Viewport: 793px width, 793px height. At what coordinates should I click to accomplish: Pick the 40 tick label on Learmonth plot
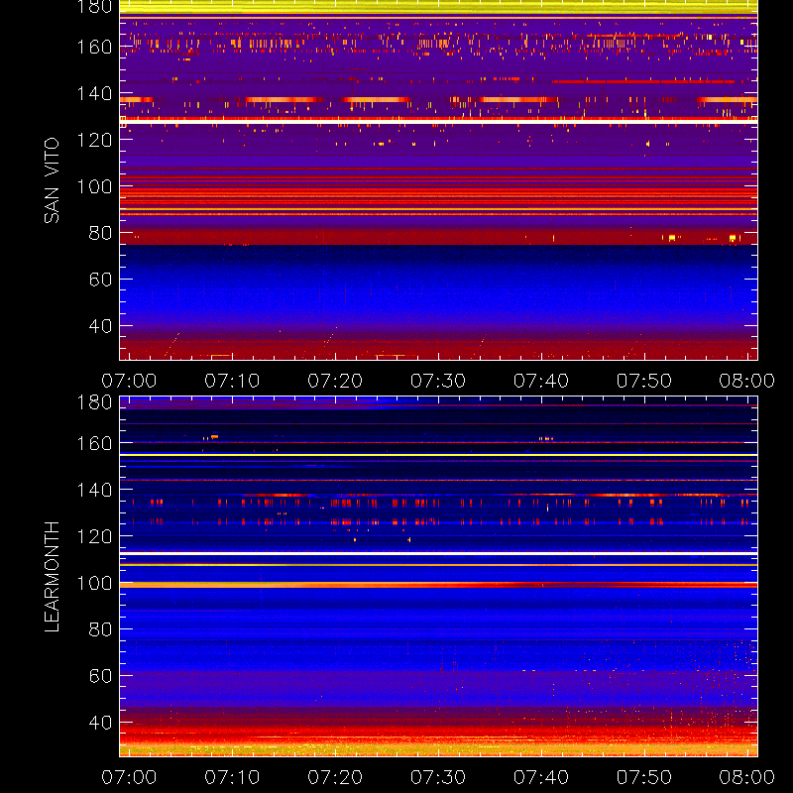click(x=100, y=723)
